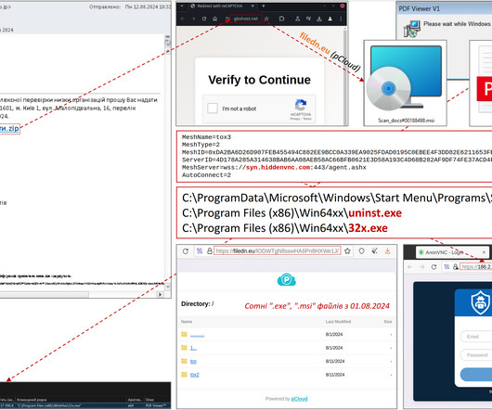Click the padlock icon beside filedn.eu URL

pyautogui.click(x=209, y=251)
